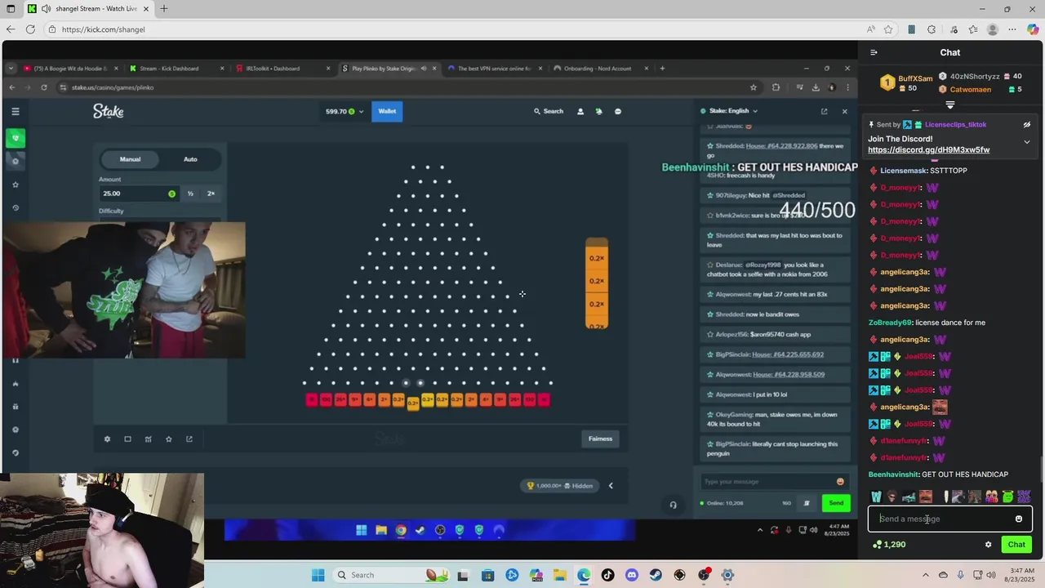Insert the W emote from quick emotes
Screen dimensions: 1045x588
click(x=876, y=497)
